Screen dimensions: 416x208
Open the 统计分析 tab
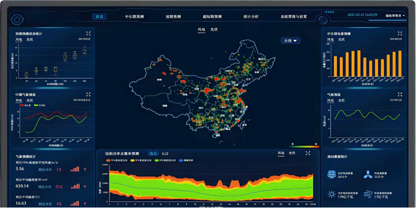click(251, 16)
